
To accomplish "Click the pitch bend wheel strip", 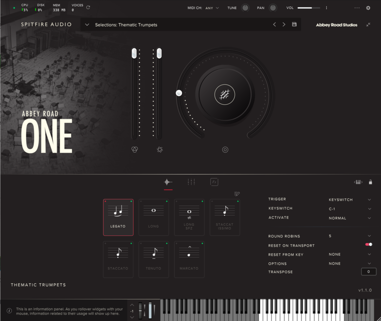I will (x=140, y=311).
